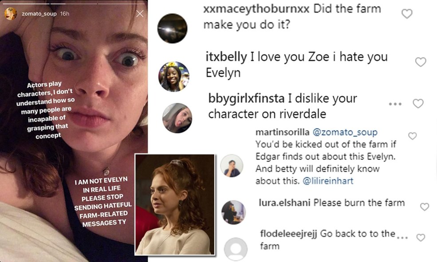
Task: Open lura.elshani profile avatar
Action: (233, 212)
